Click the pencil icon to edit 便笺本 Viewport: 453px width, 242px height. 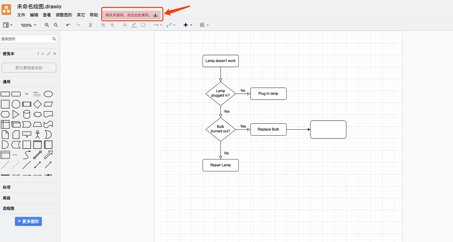click(48, 54)
